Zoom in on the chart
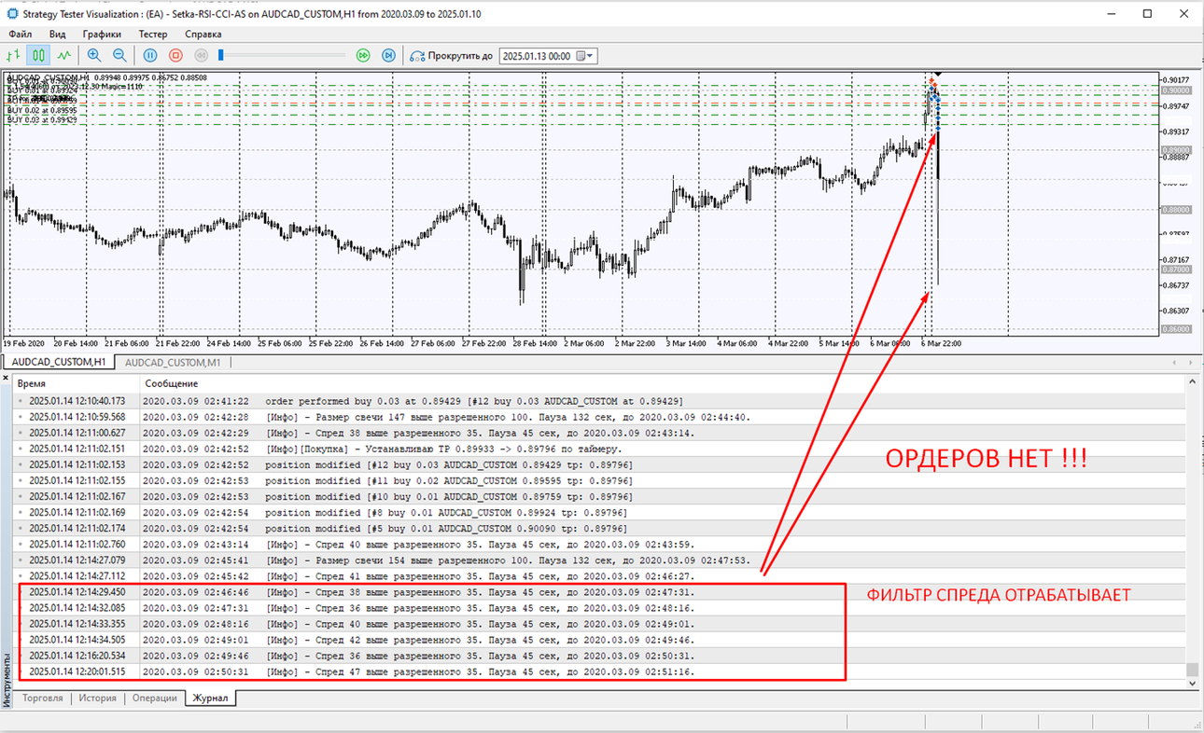 [x=93, y=56]
